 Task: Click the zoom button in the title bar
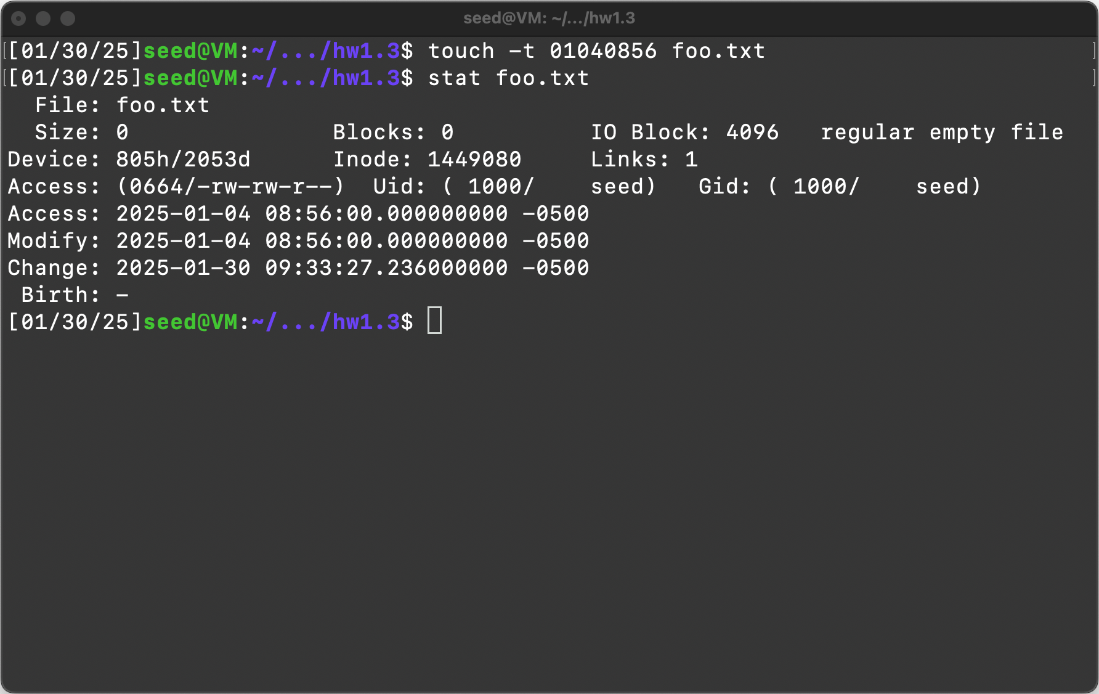click(68, 18)
